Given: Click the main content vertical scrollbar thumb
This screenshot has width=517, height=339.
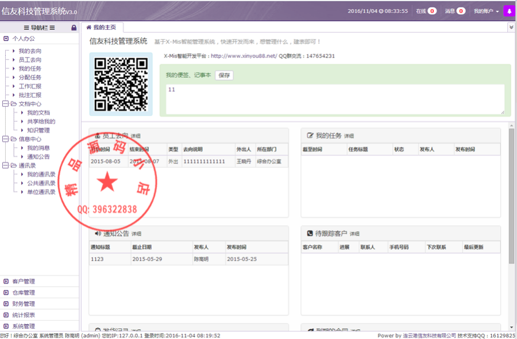Looking at the screenshot, I should tap(511, 196).
